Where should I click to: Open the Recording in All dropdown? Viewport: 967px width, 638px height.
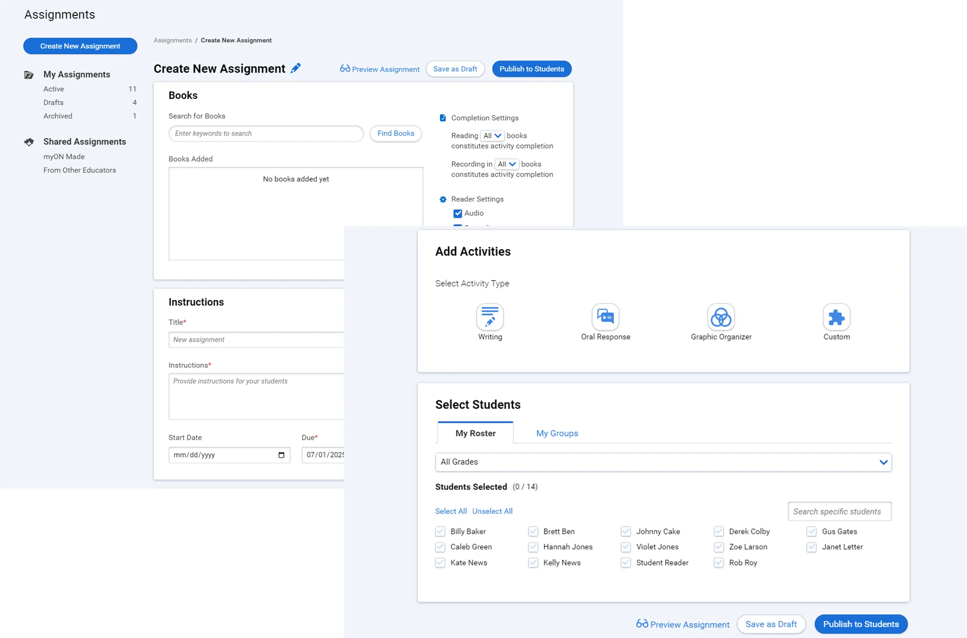506,164
